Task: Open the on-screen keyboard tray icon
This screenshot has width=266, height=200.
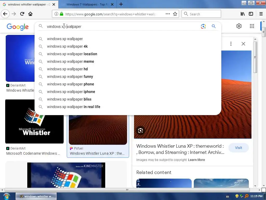Action: 228,196
